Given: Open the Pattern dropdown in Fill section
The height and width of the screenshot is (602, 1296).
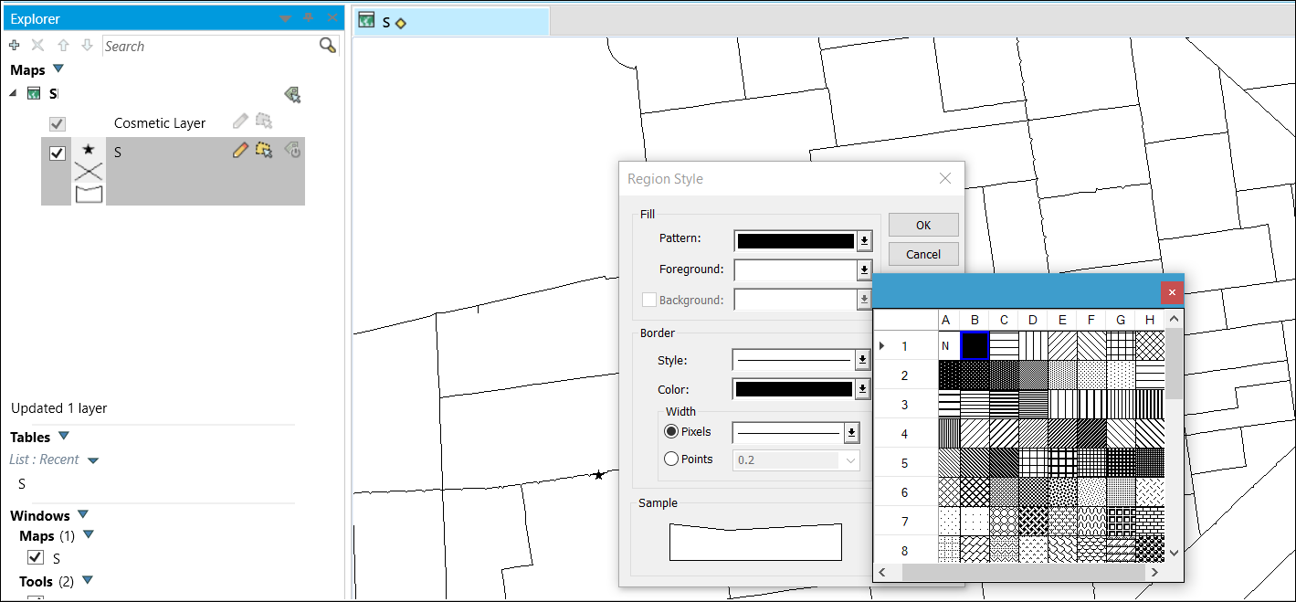Looking at the screenshot, I should [863, 239].
